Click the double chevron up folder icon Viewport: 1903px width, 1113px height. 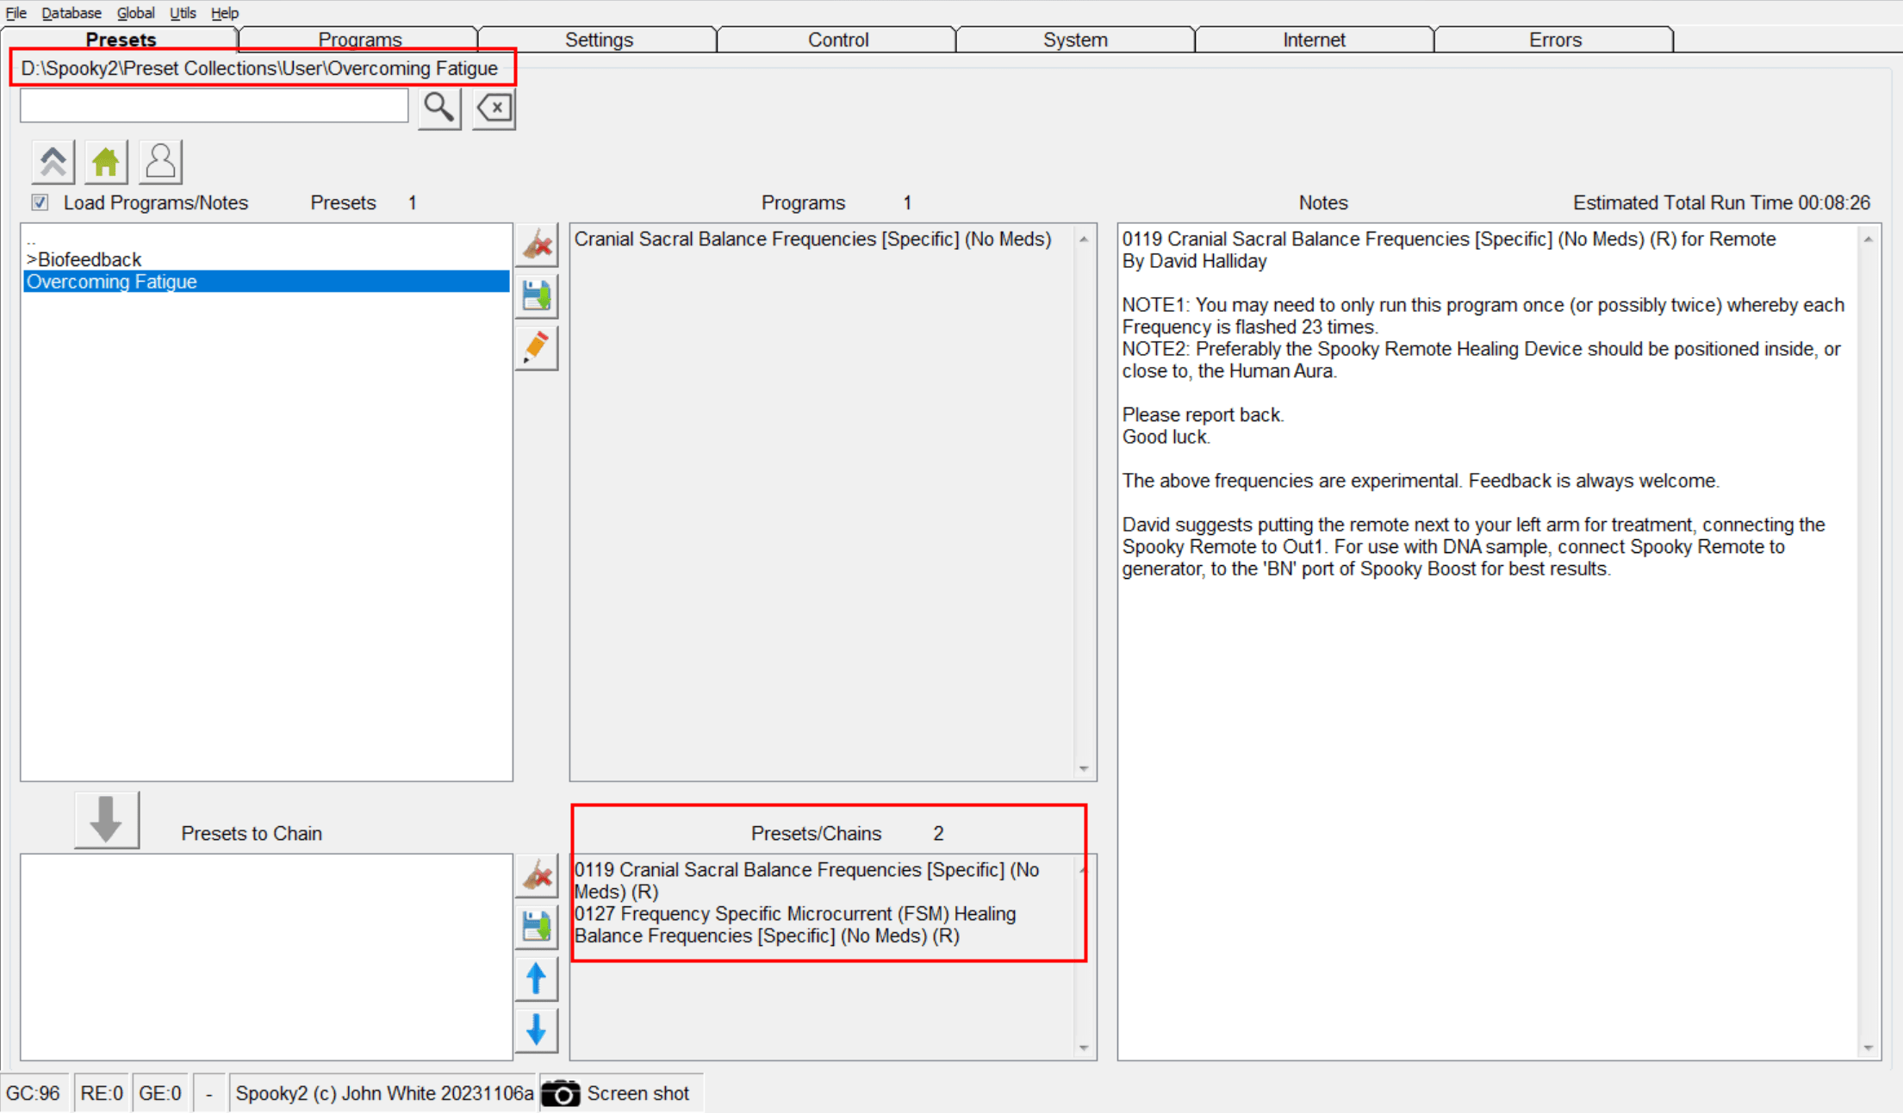click(x=53, y=162)
